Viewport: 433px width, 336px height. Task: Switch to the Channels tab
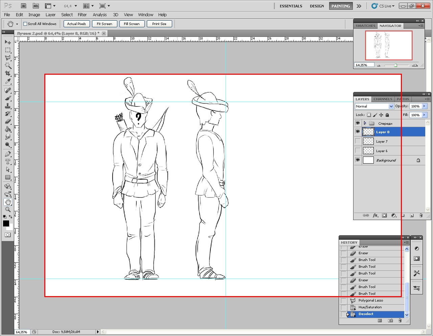tap(383, 99)
